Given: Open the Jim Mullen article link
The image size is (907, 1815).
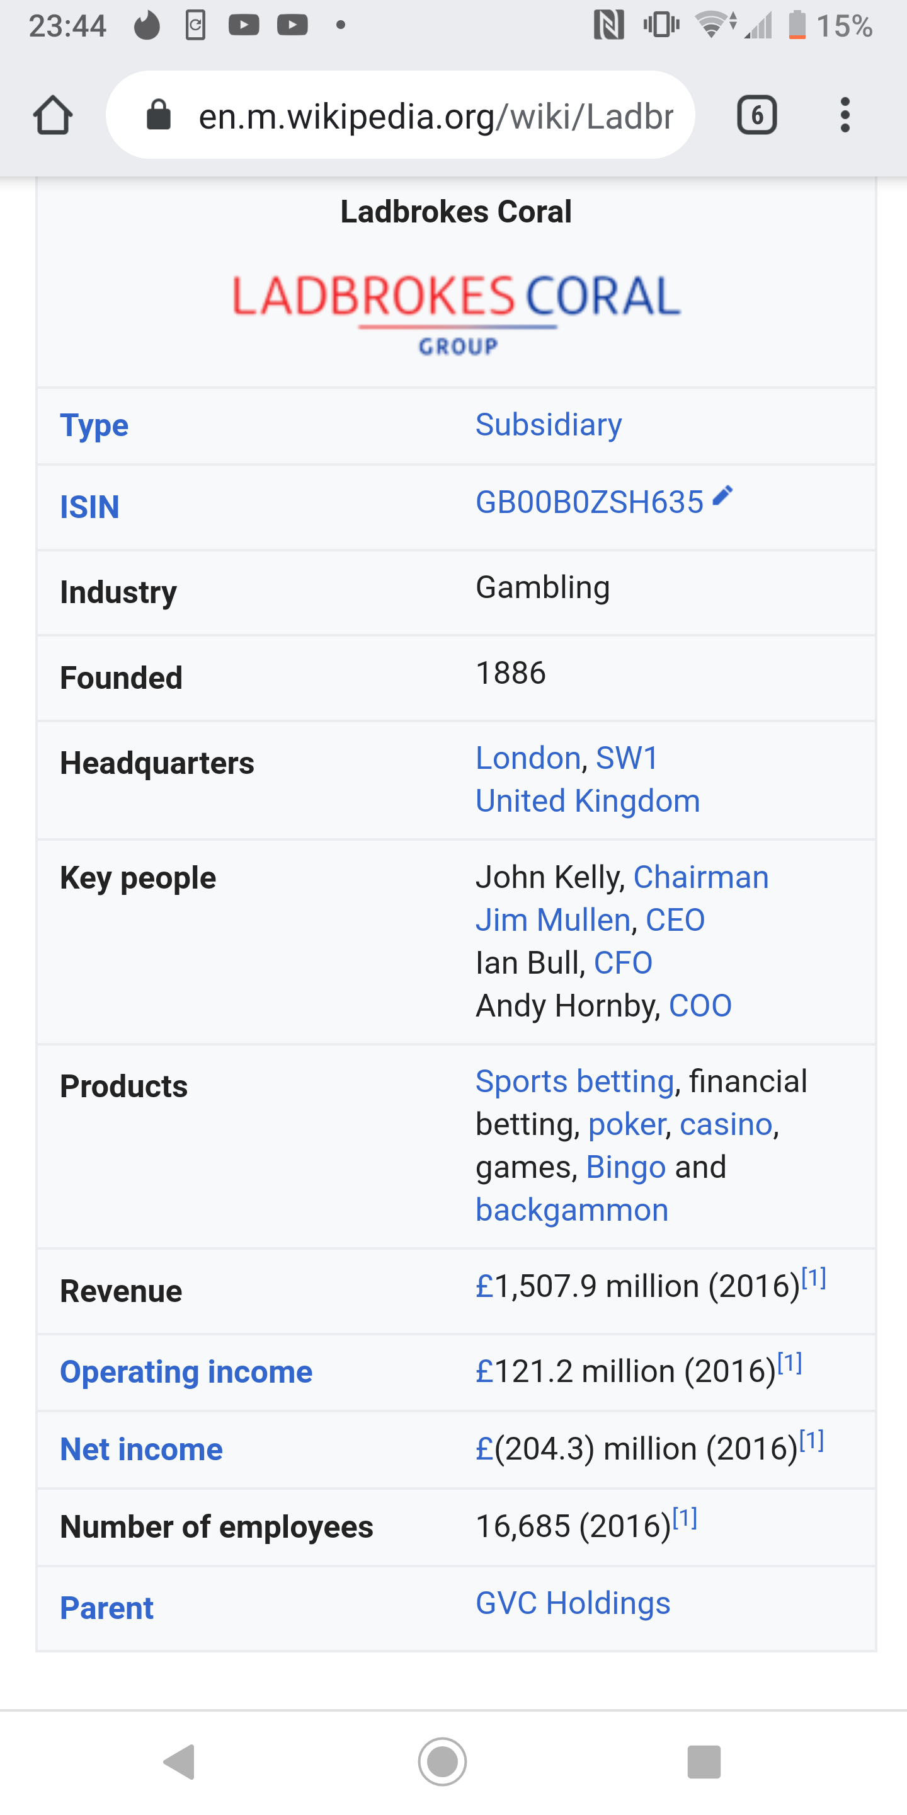Looking at the screenshot, I should 553,920.
